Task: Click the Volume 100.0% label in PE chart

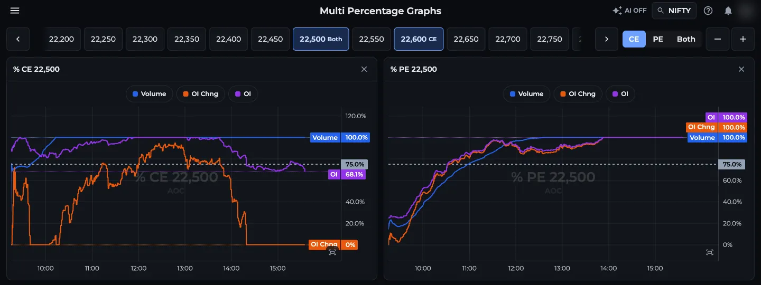Action: coord(717,138)
